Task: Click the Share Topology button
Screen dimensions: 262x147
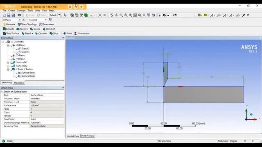Action: tap(27, 24)
